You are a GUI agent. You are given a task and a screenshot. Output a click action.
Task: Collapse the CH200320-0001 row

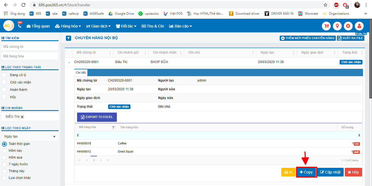pos(69,62)
